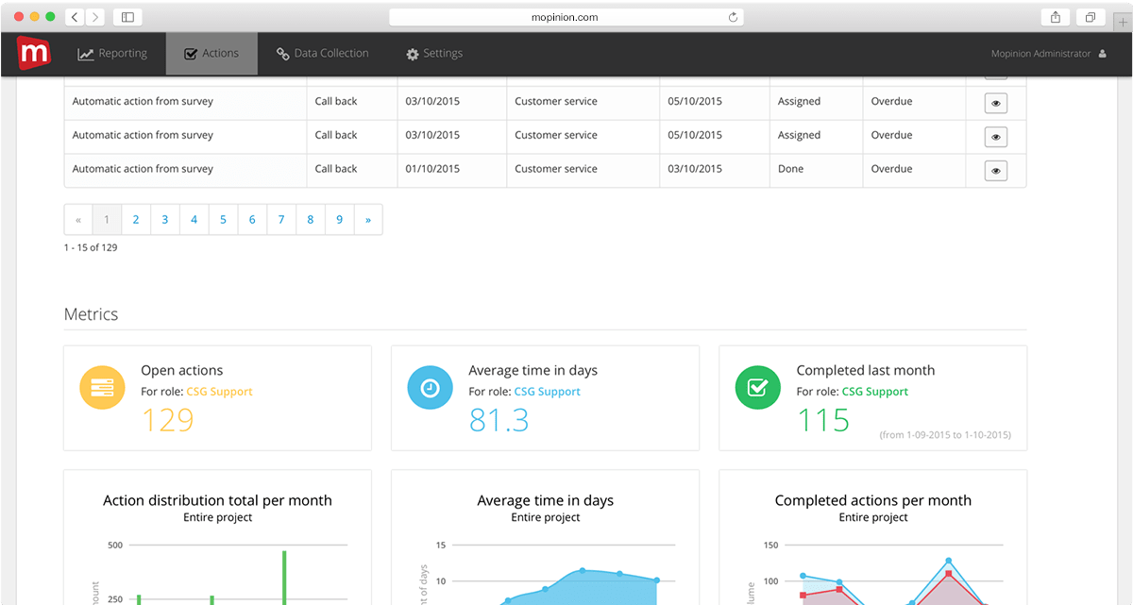Show all browser tabs

pyautogui.click(x=1090, y=17)
